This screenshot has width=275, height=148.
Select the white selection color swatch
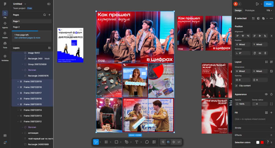258,143
